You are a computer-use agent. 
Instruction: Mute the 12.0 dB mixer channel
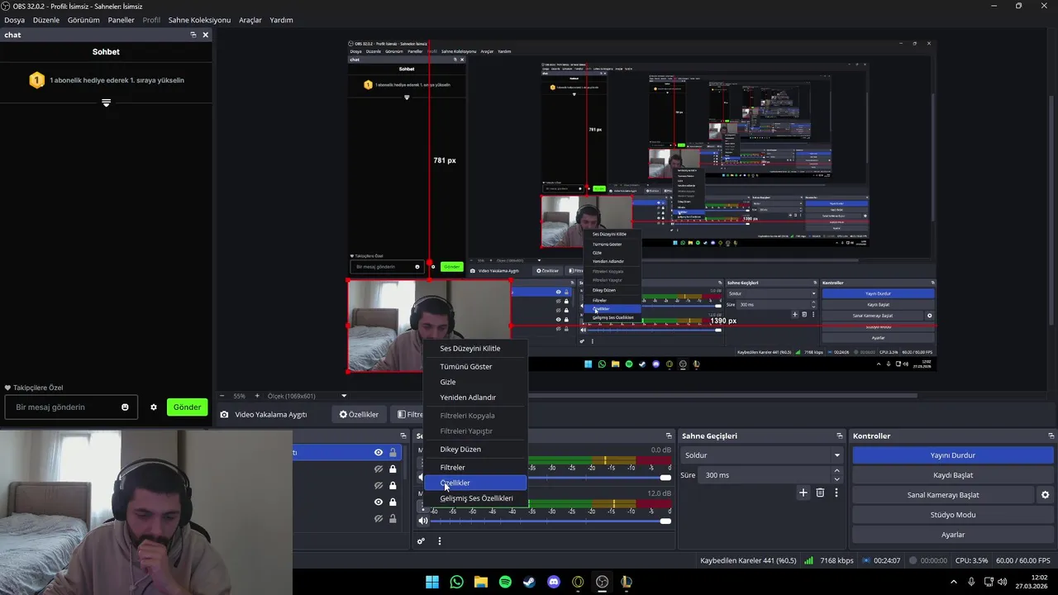423,521
